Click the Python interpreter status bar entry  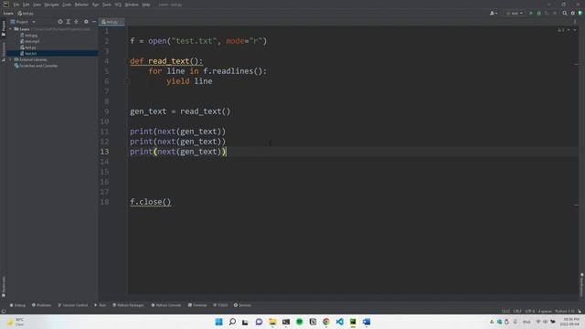(565, 311)
